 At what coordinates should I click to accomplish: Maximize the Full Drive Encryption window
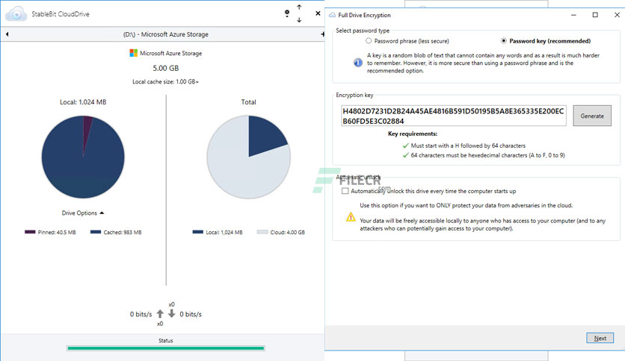click(x=595, y=15)
